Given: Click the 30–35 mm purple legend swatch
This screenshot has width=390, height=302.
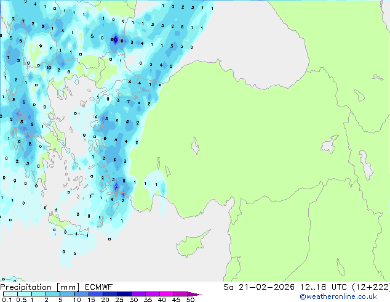Looking at the screenshot, I should coord(138,294).
